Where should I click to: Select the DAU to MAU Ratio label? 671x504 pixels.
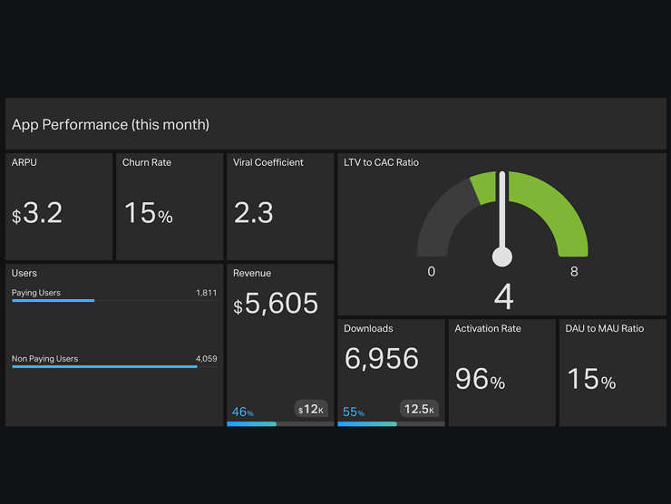pyautogui.click(x=604, y=328)
